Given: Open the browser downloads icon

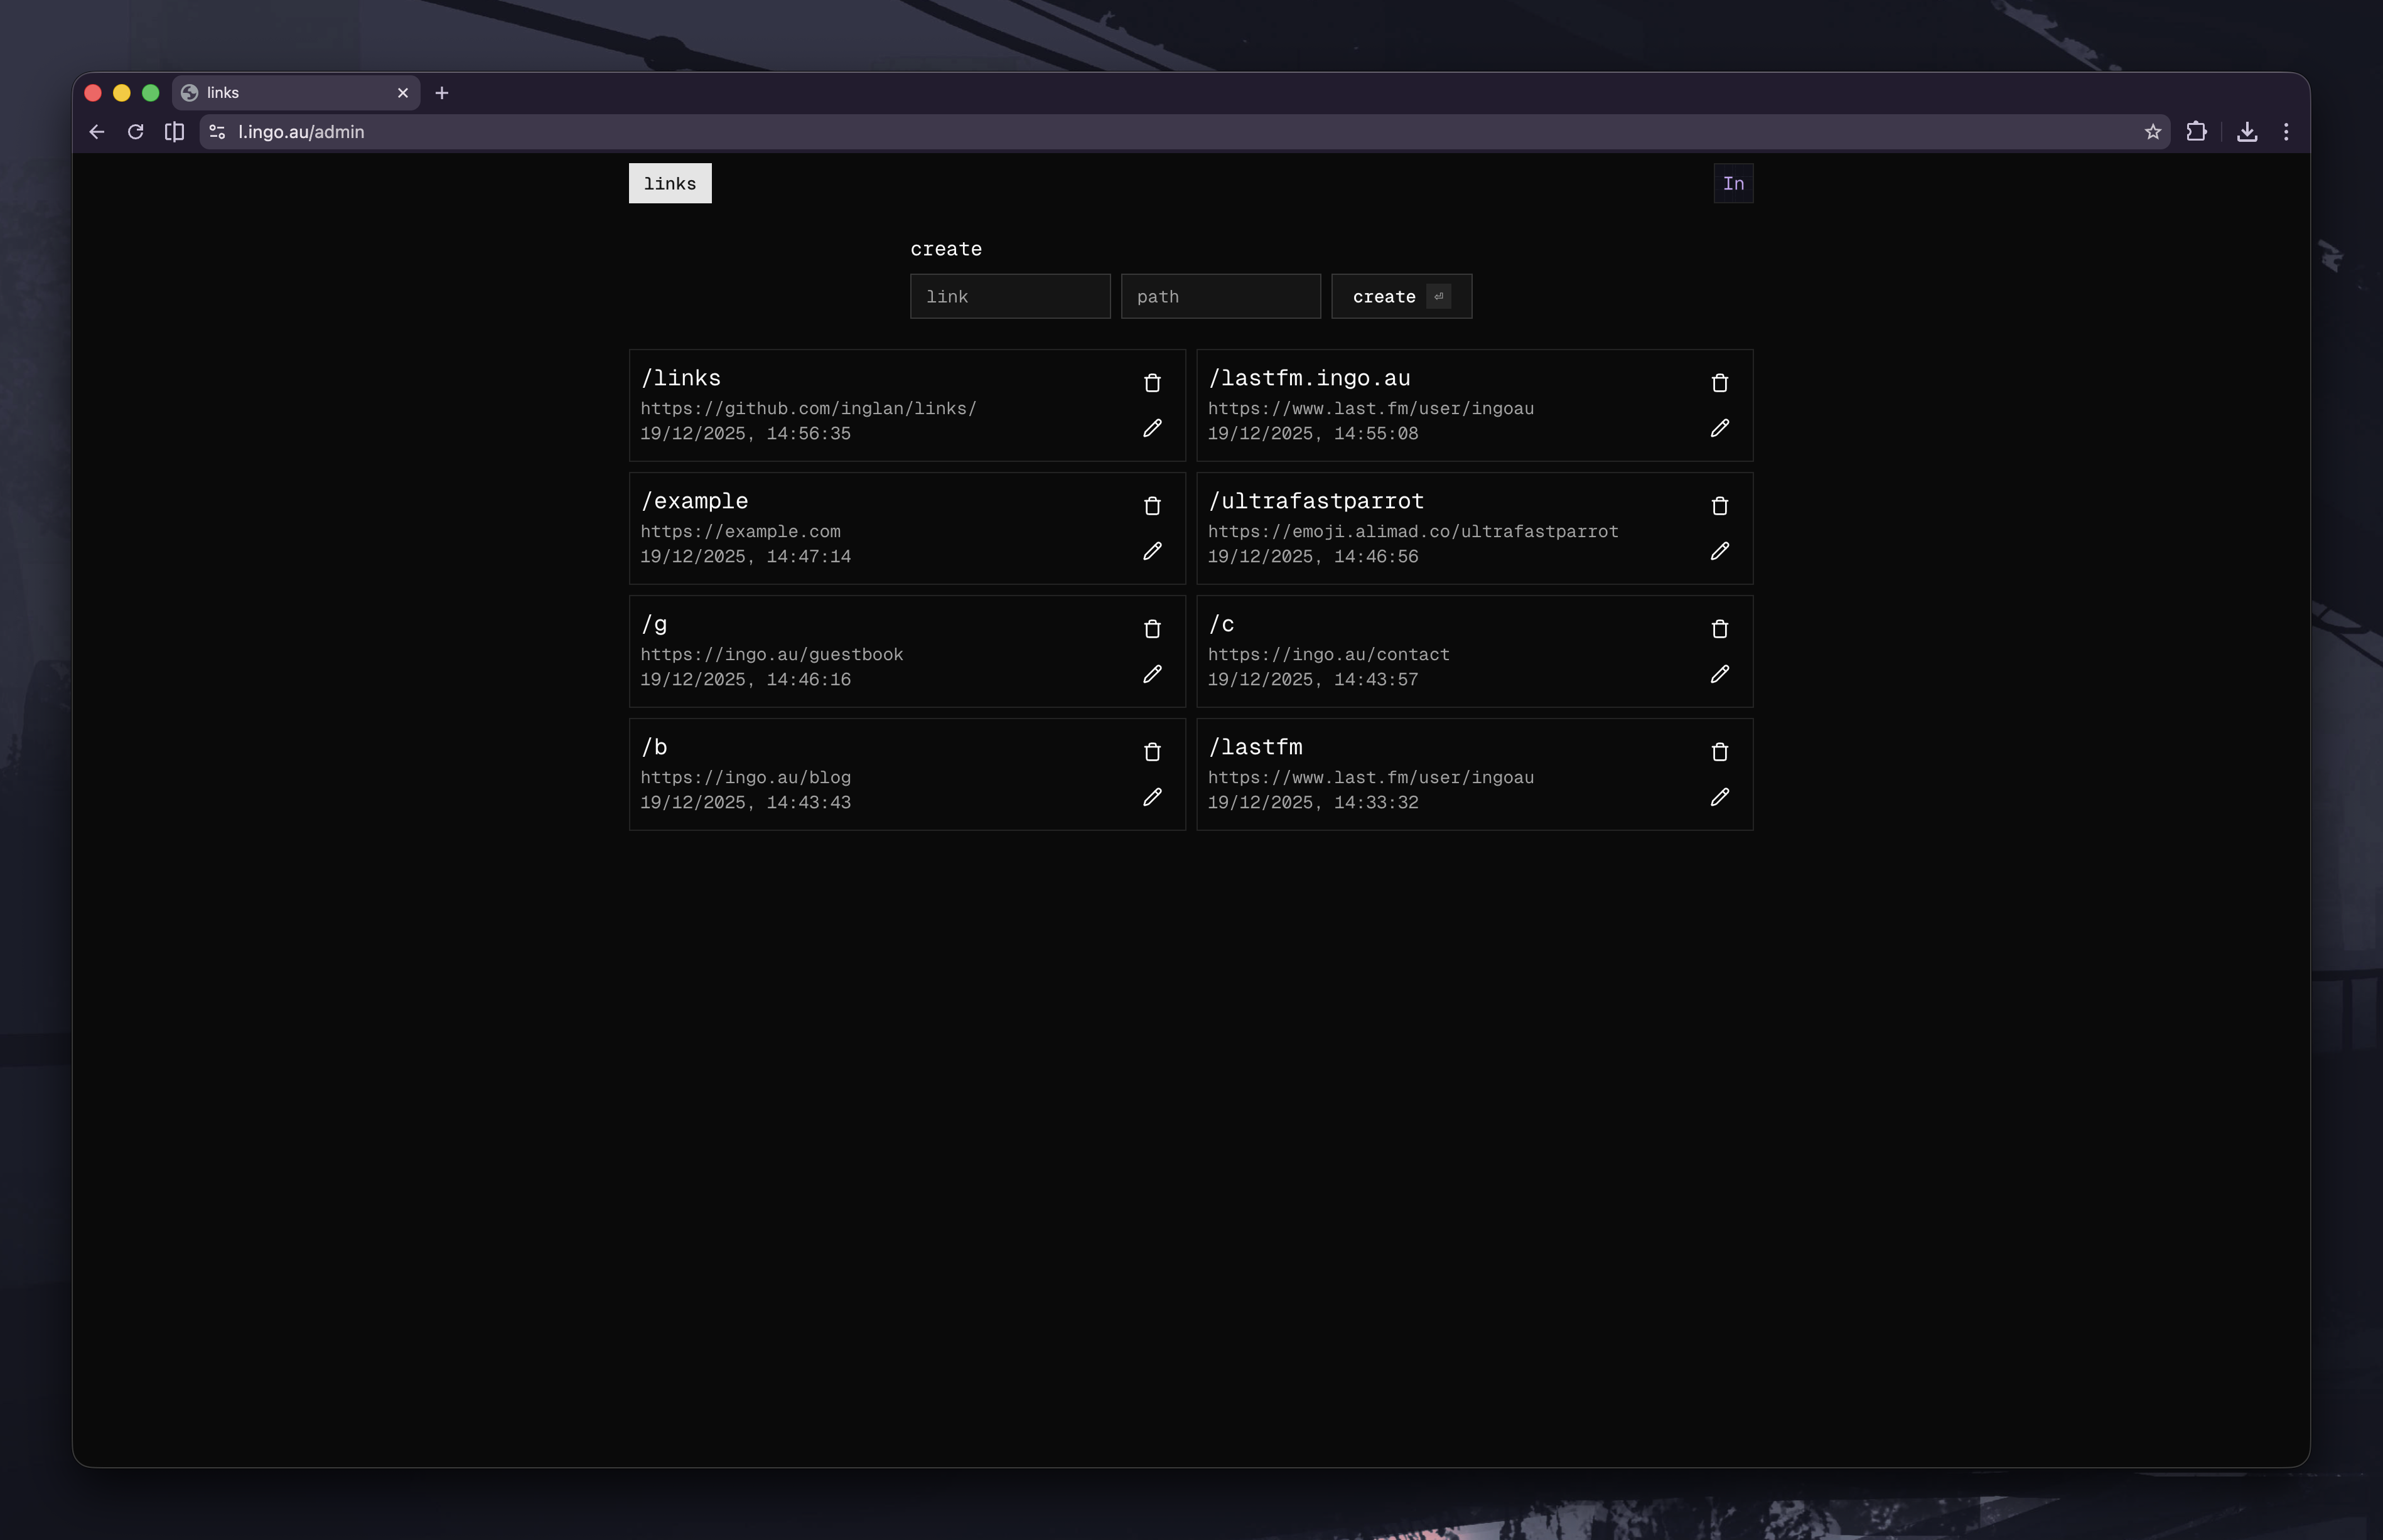Looking at the screenshot, I should click(2246, 132).
